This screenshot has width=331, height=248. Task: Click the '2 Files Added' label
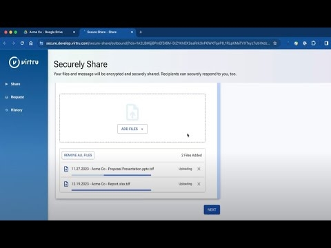192,155
